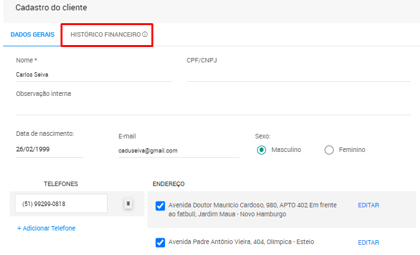This screenshot has width=420, height=255.
Task: Click info icon beside Histórico Financeiro
Action: coord(145,34)
